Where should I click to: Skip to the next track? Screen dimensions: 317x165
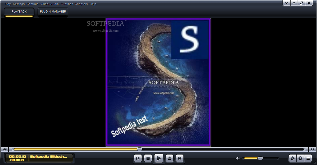pos(180,158)
